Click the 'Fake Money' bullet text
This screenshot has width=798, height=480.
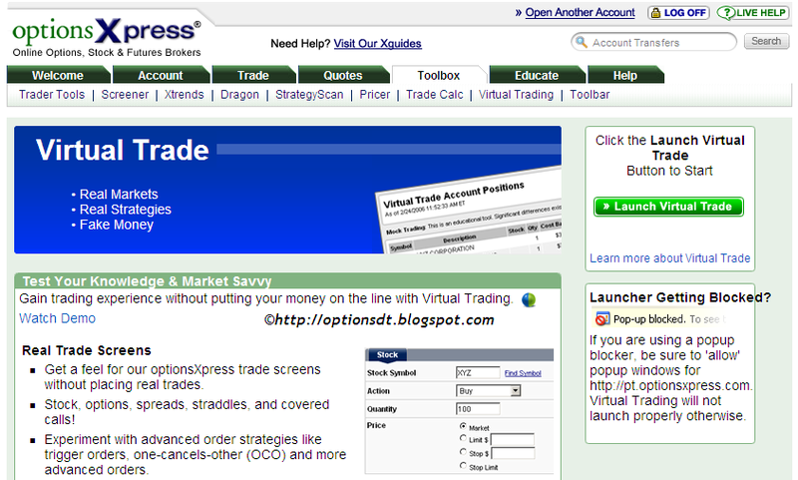pos(116,225)
